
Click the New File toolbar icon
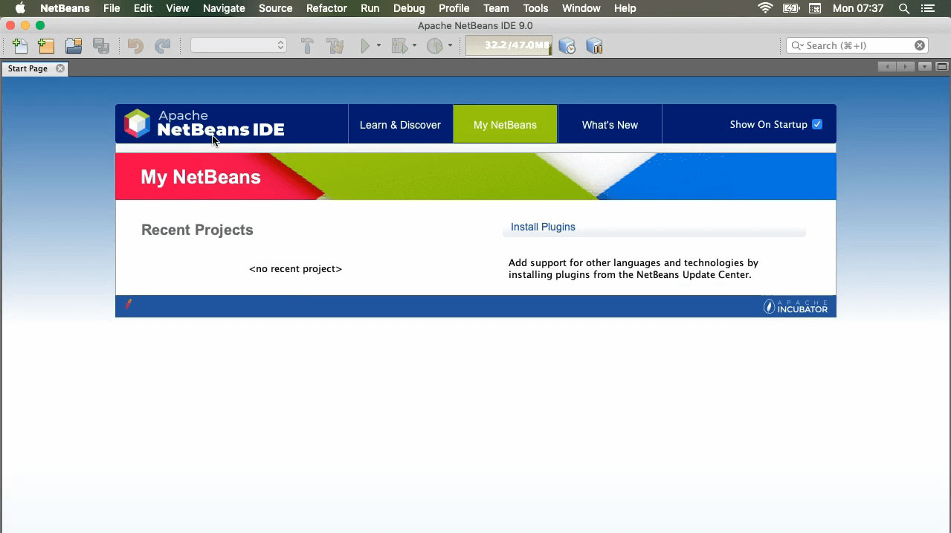click(20, 46)
